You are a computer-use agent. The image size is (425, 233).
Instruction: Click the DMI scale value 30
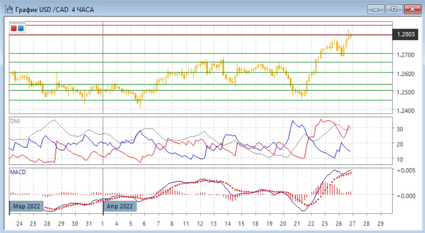401,129
